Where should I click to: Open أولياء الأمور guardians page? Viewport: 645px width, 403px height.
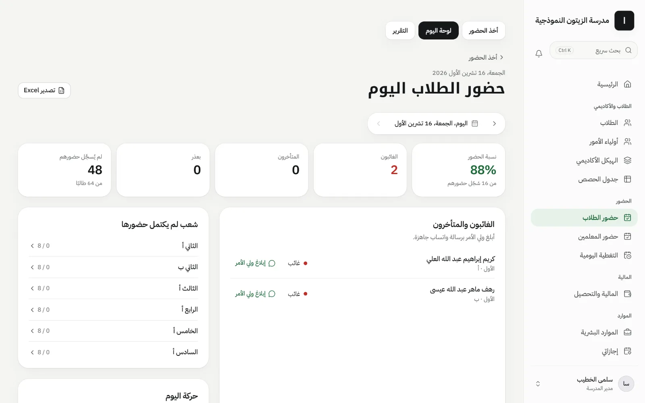coord(584,141)
